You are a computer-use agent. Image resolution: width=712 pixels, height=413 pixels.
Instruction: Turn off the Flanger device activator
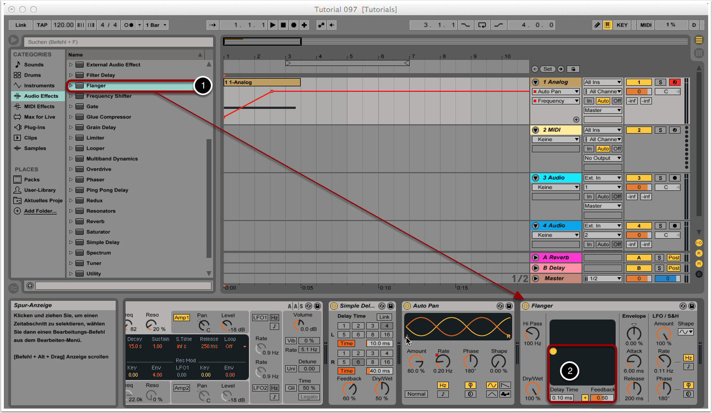[x=525, y=306]
